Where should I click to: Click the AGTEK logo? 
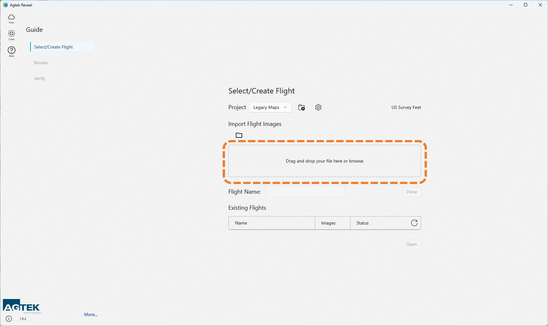pyautogui.click(x=22, y=307)
